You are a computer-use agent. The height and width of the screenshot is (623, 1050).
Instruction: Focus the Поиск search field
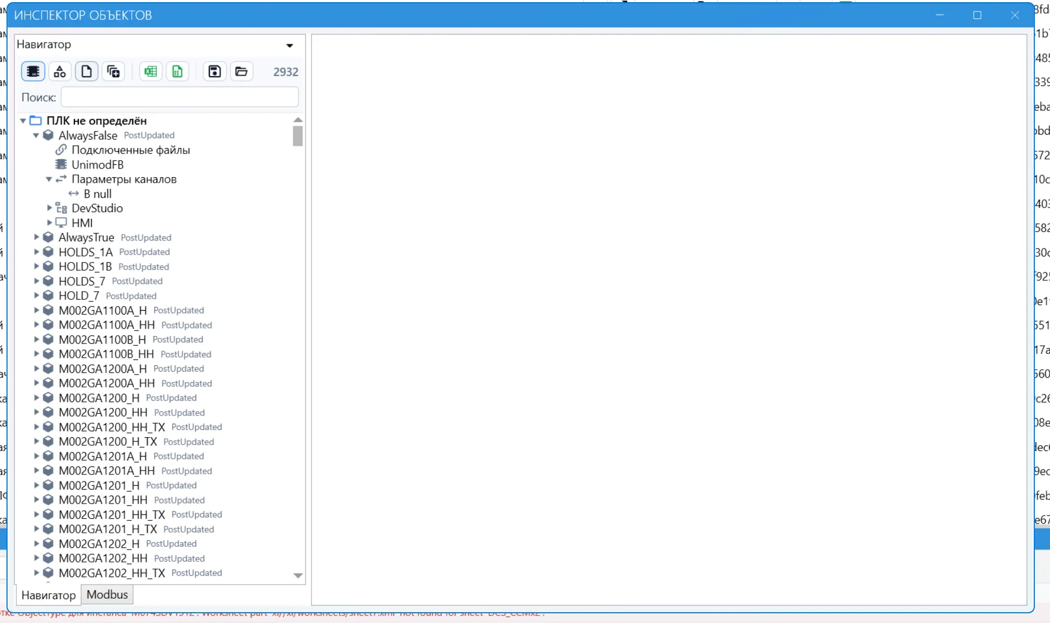pyautogui.click(x=180, y=97)
